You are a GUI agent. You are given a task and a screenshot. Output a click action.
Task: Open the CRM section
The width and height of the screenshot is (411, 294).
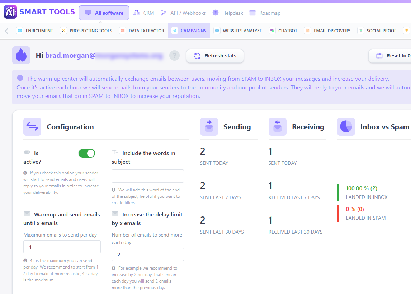point(144,13)
